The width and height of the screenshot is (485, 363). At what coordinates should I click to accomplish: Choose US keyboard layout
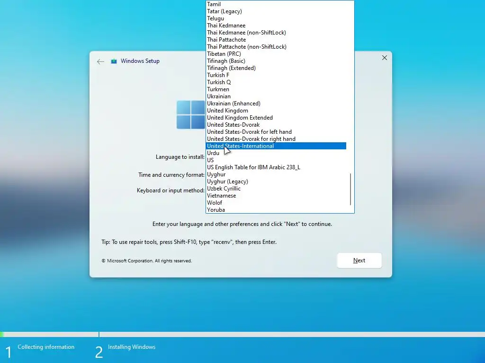276,161
